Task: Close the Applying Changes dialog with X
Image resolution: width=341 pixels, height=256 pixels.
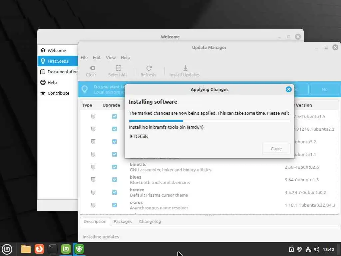Action: pos(289,89)
